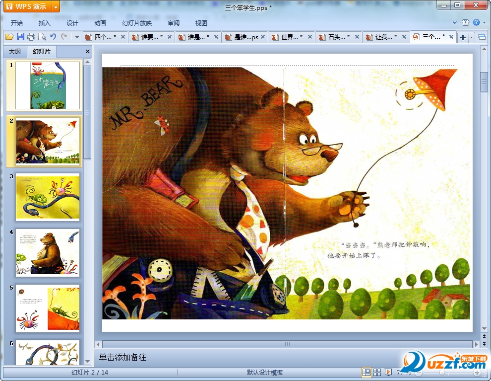The image size is (491, 381).
Task: Open the skin shirt icon in title area
Action: click(x=465, y=22)
